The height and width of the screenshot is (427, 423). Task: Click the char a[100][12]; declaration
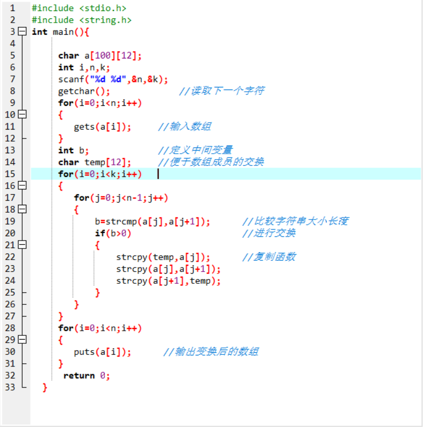point(100,56)
